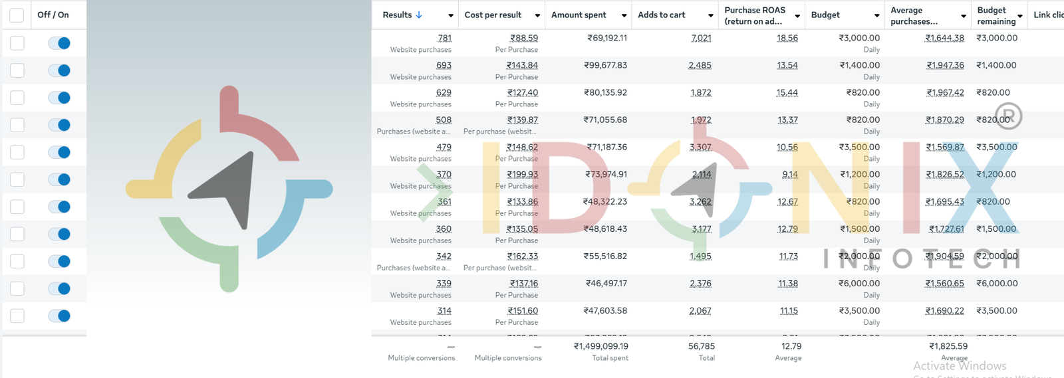The height and width of the screenshot is (378, 1064).
Task: Open the Cost per result column dropdown
Action: point(537,16)
